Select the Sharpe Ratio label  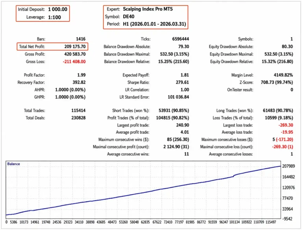[138, 82]
